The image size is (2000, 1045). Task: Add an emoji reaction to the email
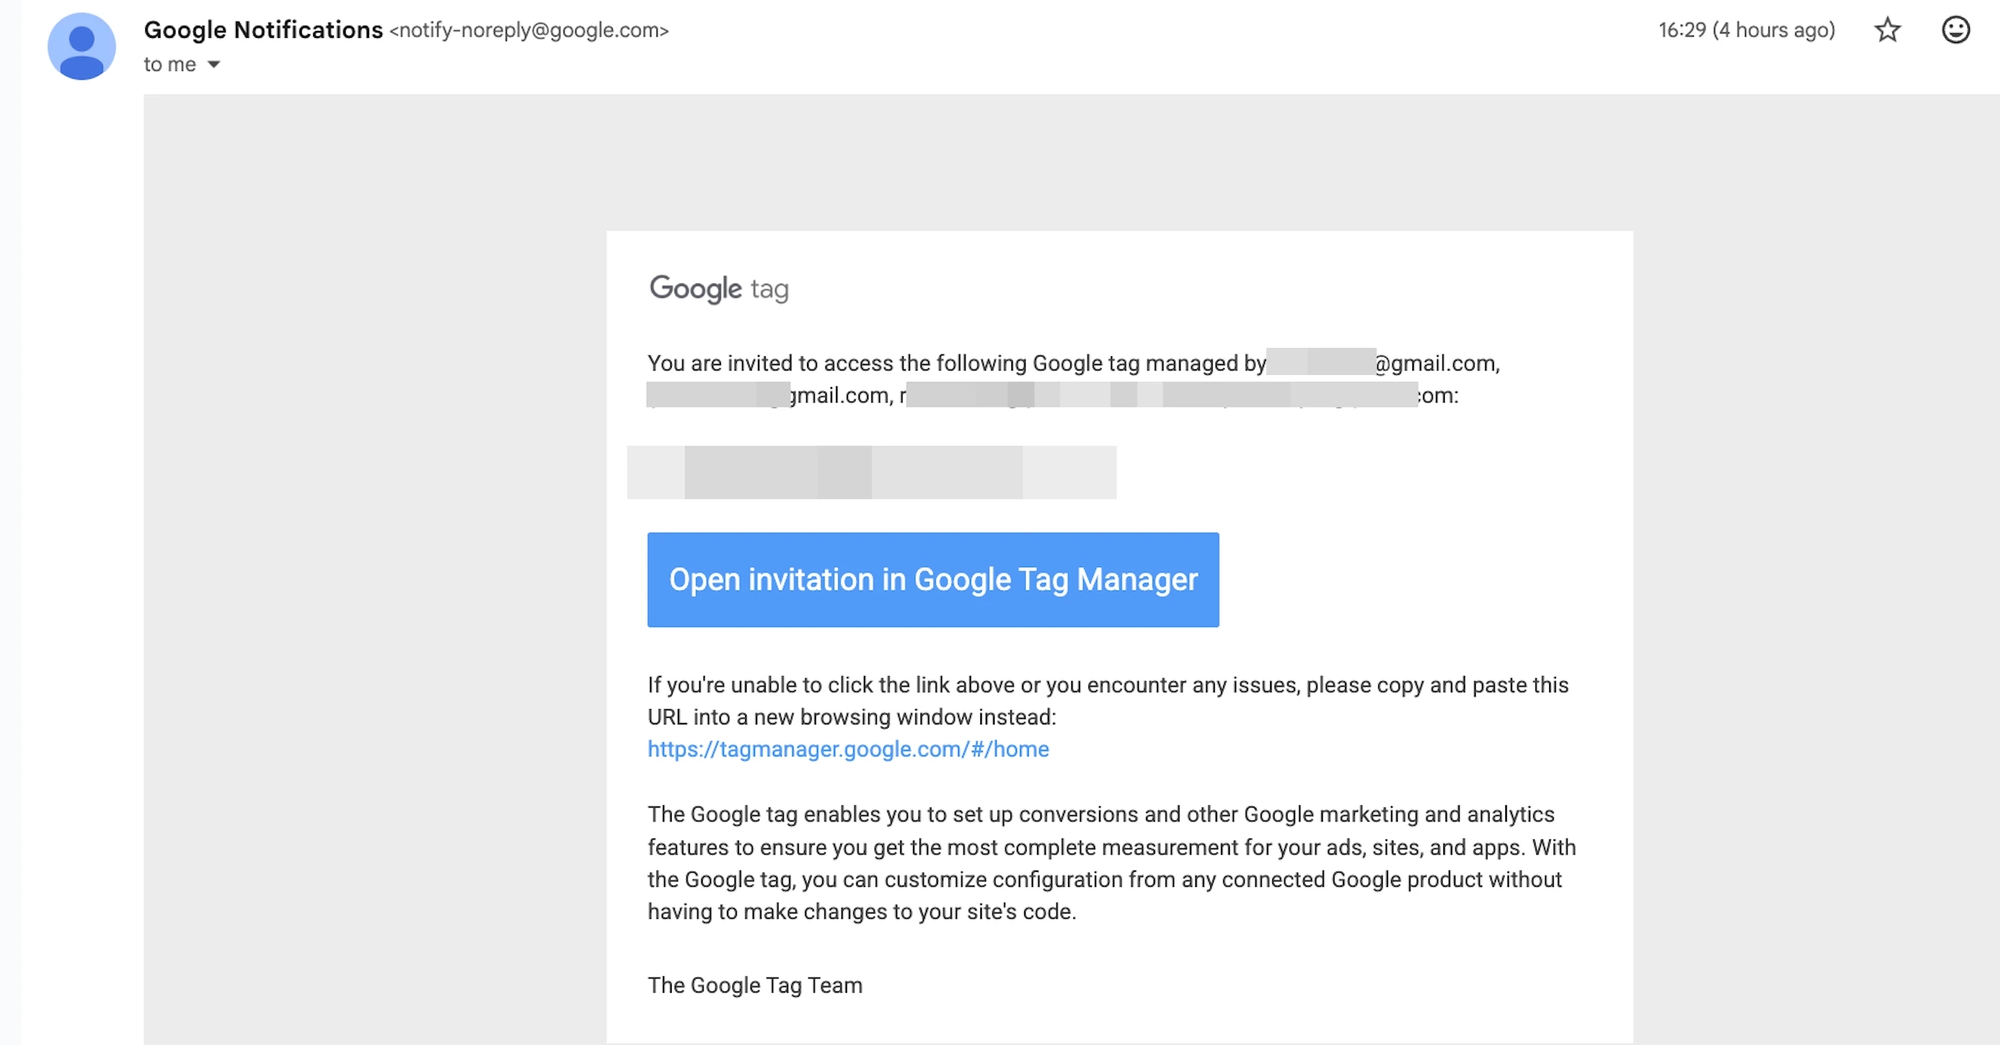[x=1955, y=30]
